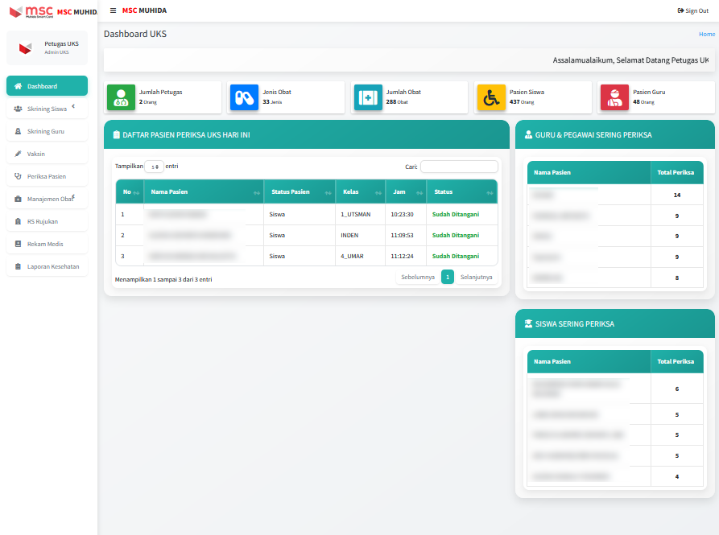Click the teal Jumlah Obat first-aid icon
The image size is (719, 535).
coord(368,97)
